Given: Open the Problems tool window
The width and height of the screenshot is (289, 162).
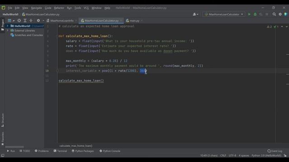Looking at the screenshot, I should click(42, 151).
